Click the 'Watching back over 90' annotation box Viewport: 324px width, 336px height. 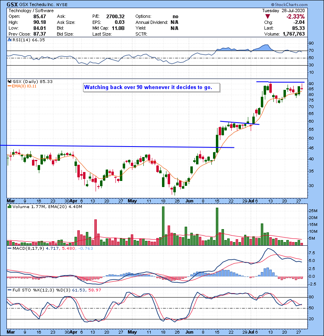pos(151,87)
